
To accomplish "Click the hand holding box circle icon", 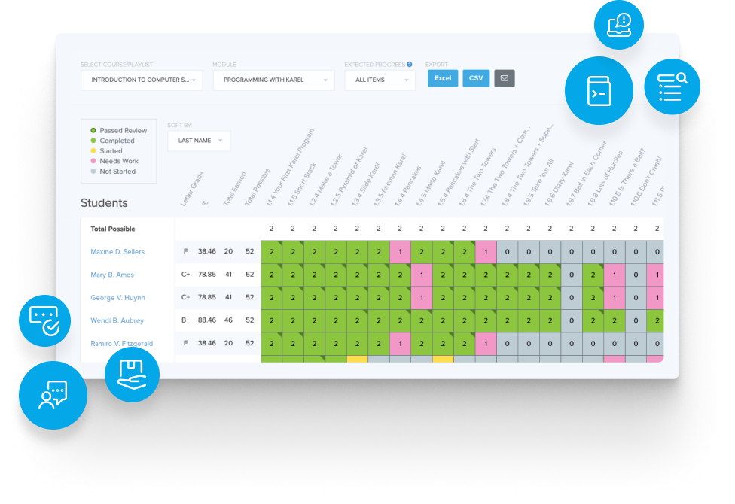I will [x=132, y=374].
